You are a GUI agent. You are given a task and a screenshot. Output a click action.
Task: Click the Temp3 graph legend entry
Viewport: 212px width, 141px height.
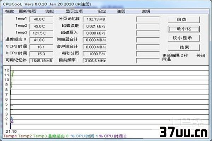tap(40, 136)
